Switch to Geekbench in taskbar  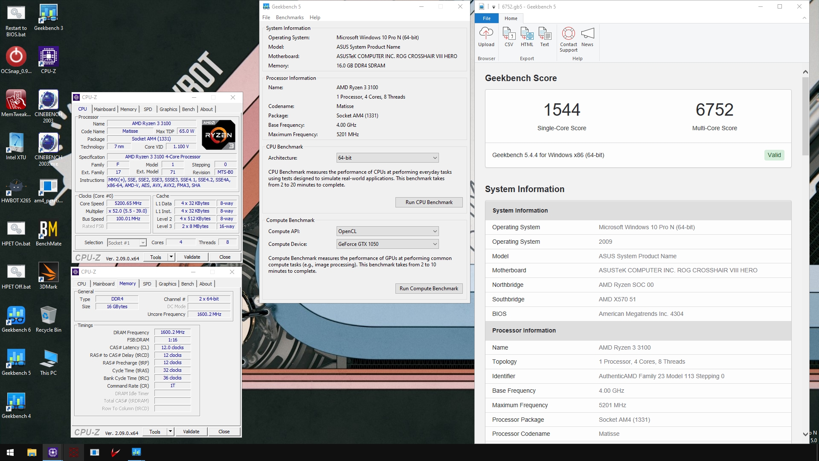click(x=136, y=452)
